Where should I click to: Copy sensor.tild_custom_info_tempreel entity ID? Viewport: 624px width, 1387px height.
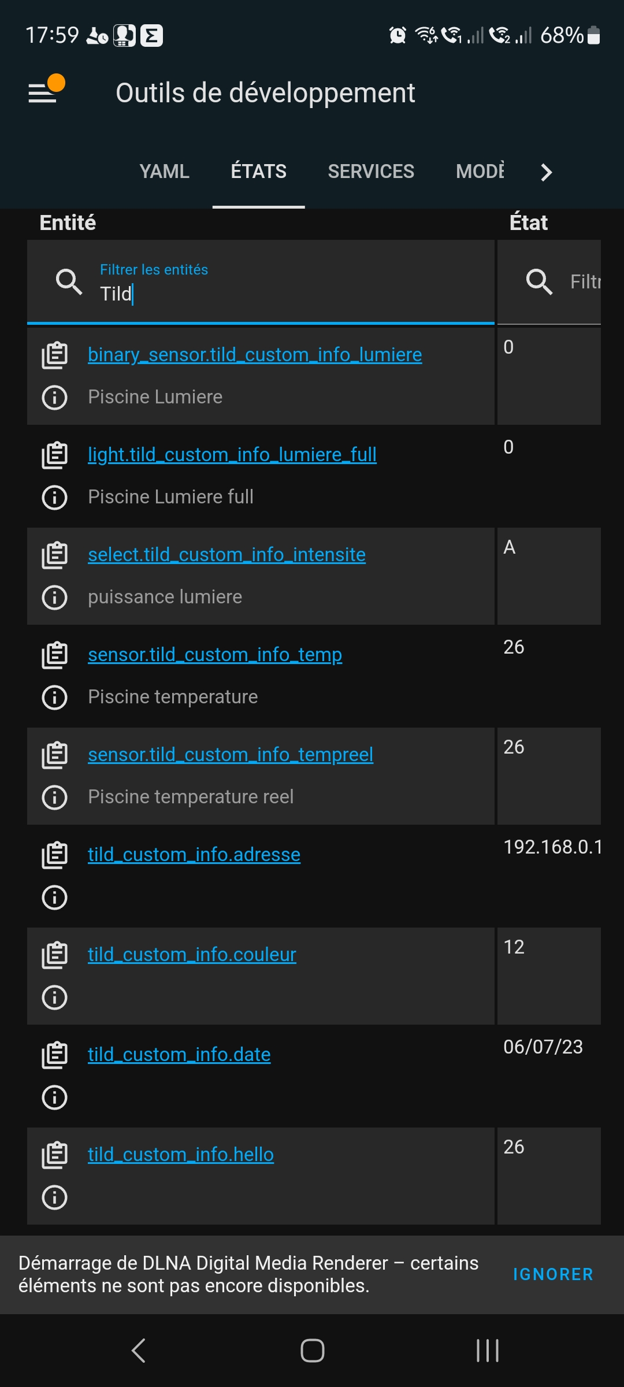(x=55, y=755)
